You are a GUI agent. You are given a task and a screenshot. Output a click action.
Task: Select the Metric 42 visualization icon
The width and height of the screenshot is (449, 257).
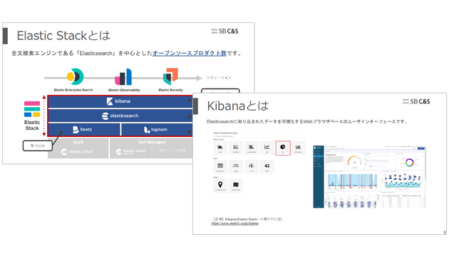(267, 167)
